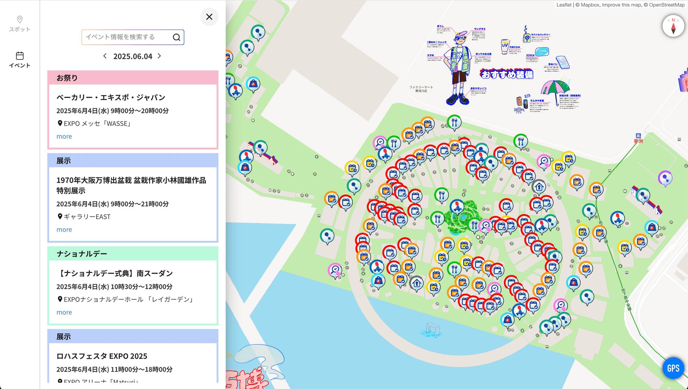Advance to the next date with the right arrow
Screen dimensions: 688x389
point(159,56)
